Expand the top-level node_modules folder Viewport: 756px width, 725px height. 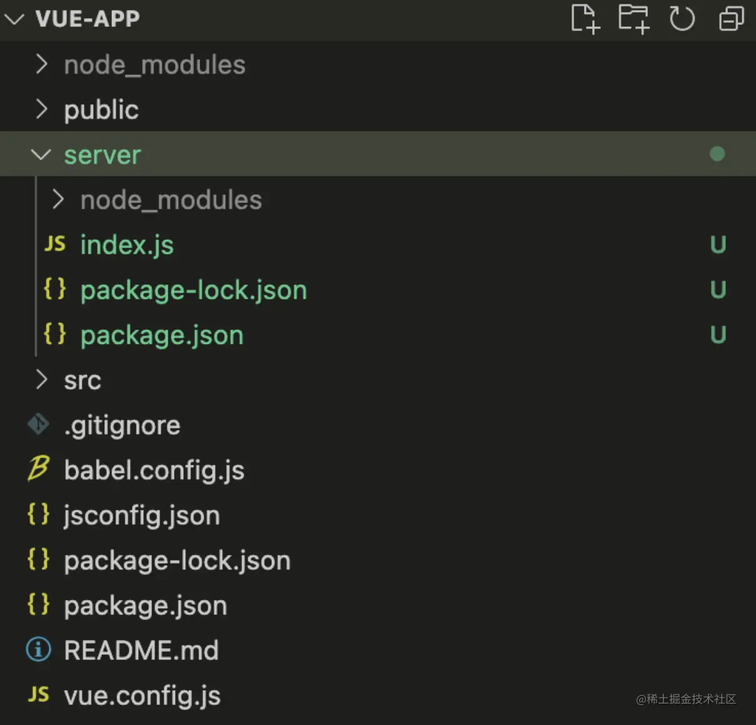[41, 64]
